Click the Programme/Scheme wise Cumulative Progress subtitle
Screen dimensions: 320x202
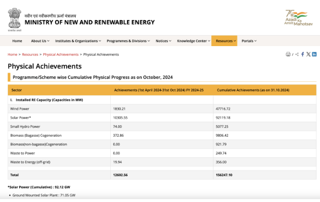click(93, 77)
